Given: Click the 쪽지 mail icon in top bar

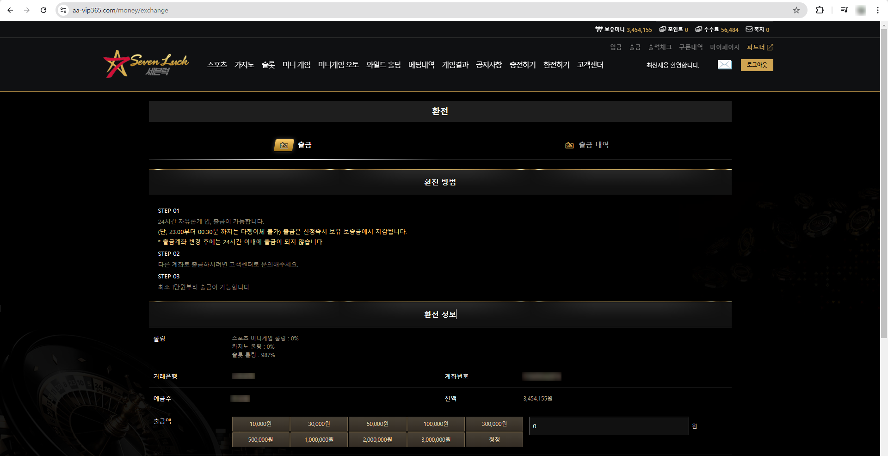Looking at the screenshot, I should pyautogui.click(x=749, y=29).
